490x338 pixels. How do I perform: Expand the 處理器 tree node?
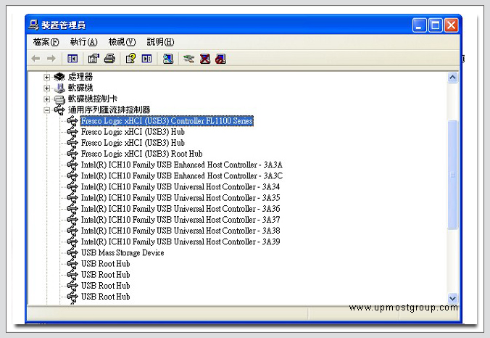[x=46, y=77]
